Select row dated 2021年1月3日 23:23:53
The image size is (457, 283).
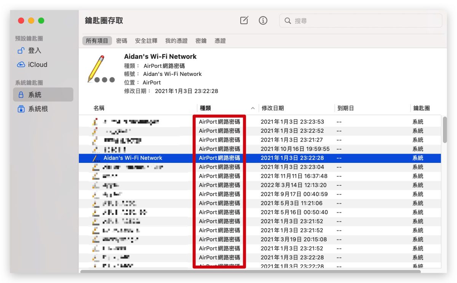click(260, 122)
